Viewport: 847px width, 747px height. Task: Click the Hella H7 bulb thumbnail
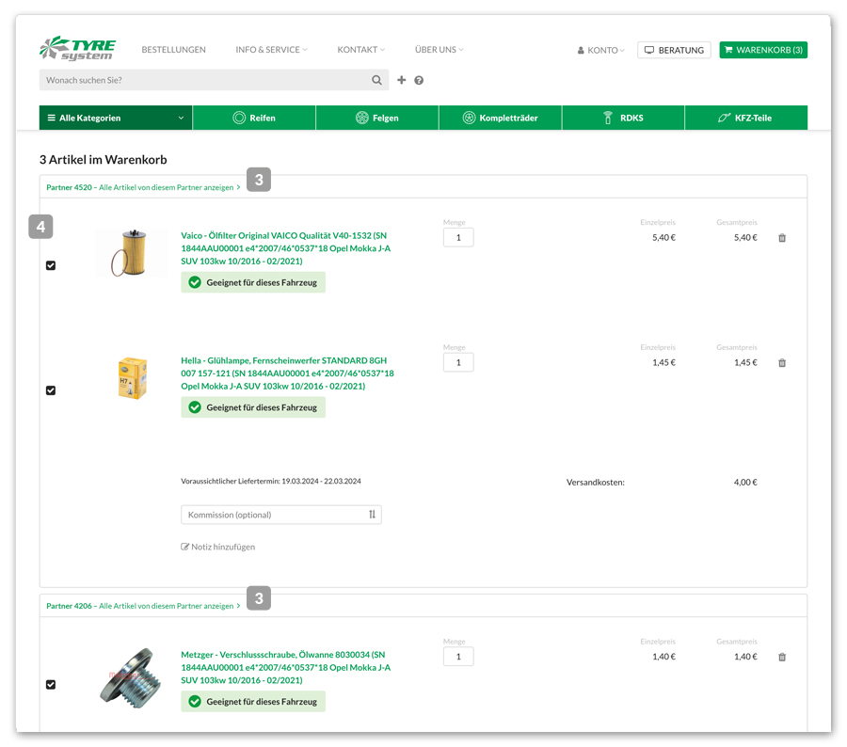(133, 378)
